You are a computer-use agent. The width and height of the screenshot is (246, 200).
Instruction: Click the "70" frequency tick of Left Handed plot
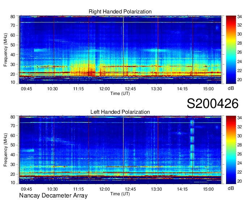(x=13, y=126)
